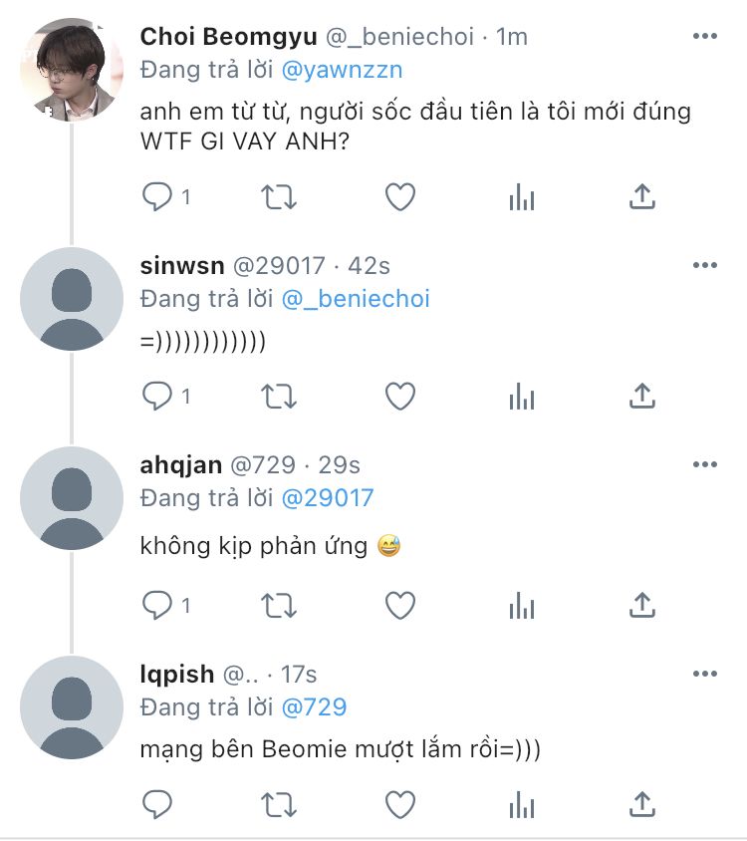Viewport: 747px width, 841px height.
Task: View analytics on lqpish's tweet
Action: pos(522,803)
